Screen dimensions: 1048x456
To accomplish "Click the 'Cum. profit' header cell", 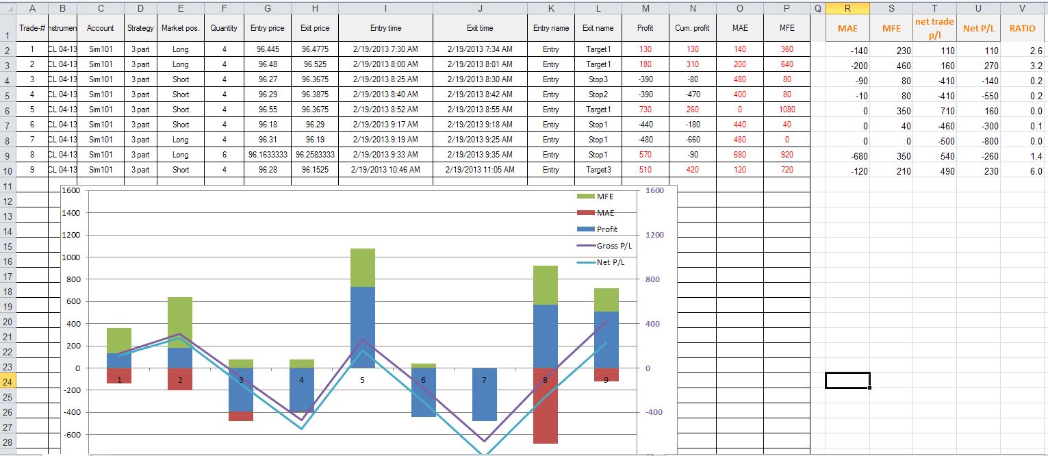I will point(693,29).
